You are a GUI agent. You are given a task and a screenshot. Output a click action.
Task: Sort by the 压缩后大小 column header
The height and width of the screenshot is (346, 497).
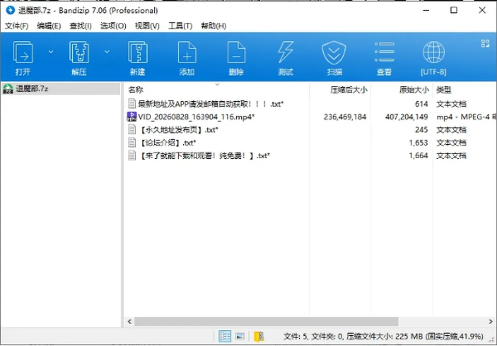[348, 90]
